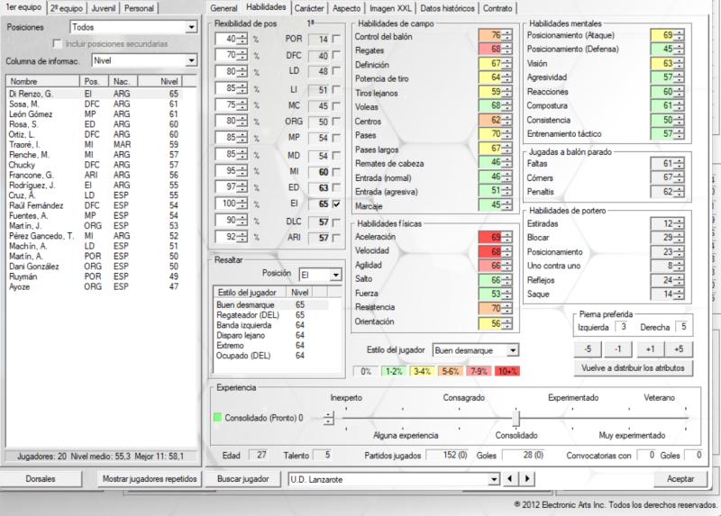The height and width of the screenshot is (516, 721).
Task: Click Vuelve a distribuir los atributos
Action: point(633,368)
